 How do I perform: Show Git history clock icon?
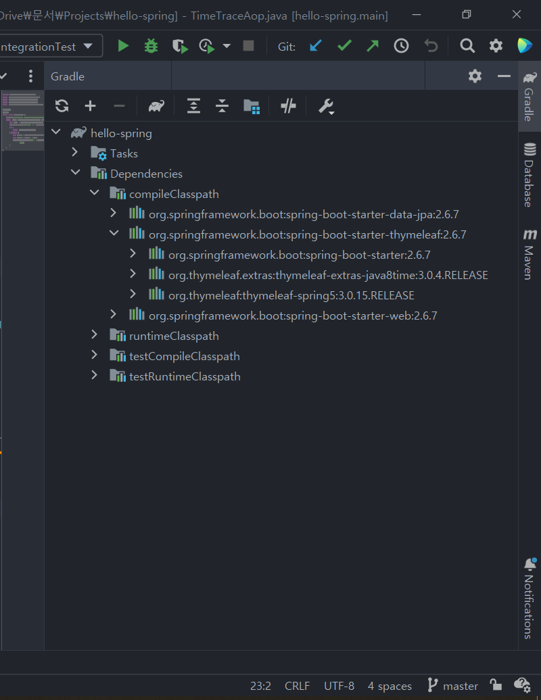coord(401,45)
